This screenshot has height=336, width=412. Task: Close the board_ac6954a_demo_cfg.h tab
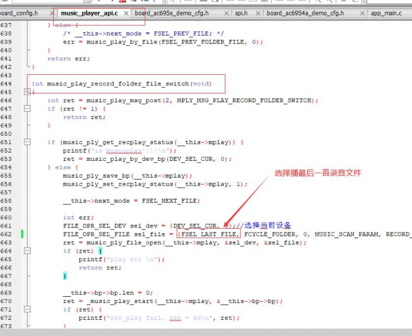tap(362, 13)
